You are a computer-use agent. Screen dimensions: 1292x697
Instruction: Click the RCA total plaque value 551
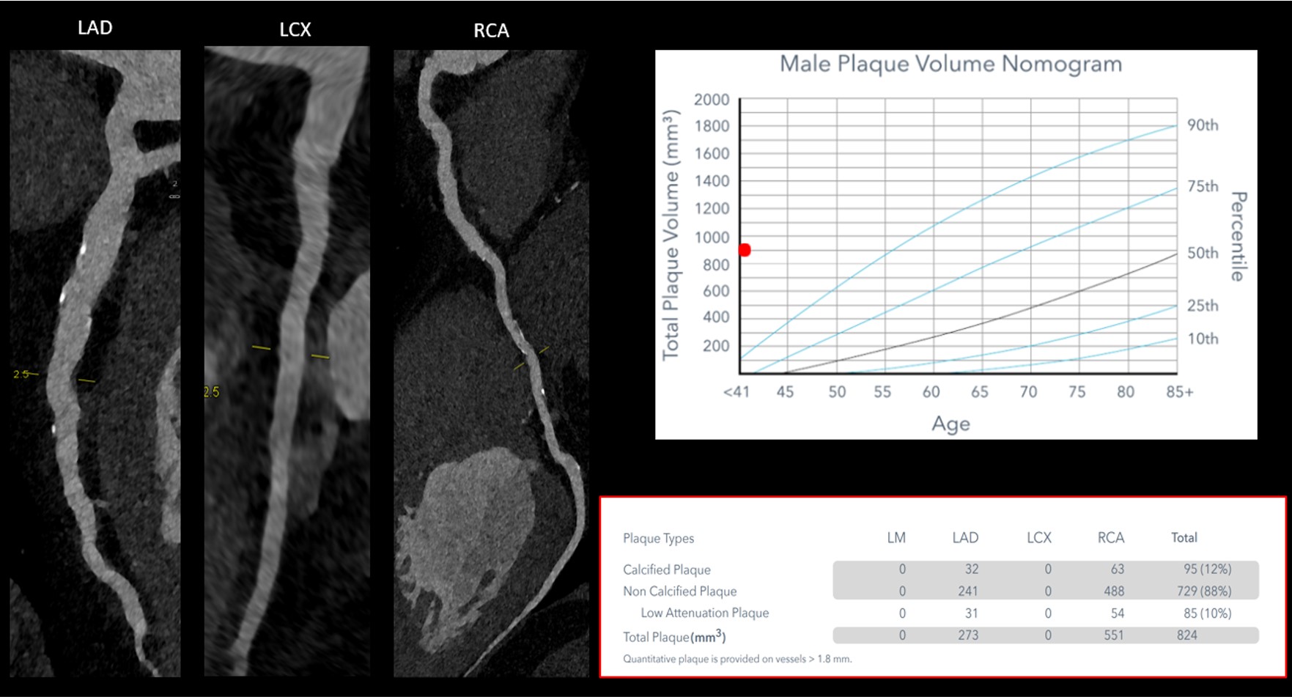click(x=1113, y=635)
